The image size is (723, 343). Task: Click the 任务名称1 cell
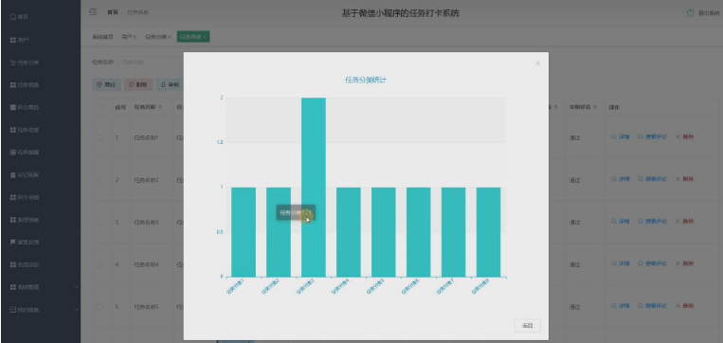click(146, 137)
